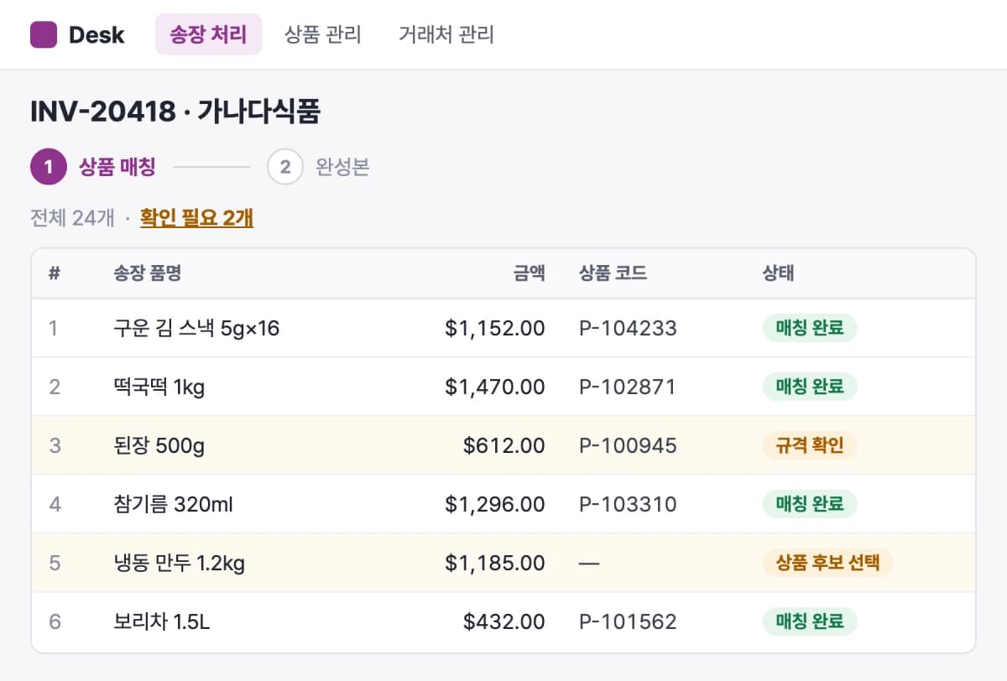Select the 떡국떡 1kg item name
Screen dimensions: 1007x681
coord(159,387)
